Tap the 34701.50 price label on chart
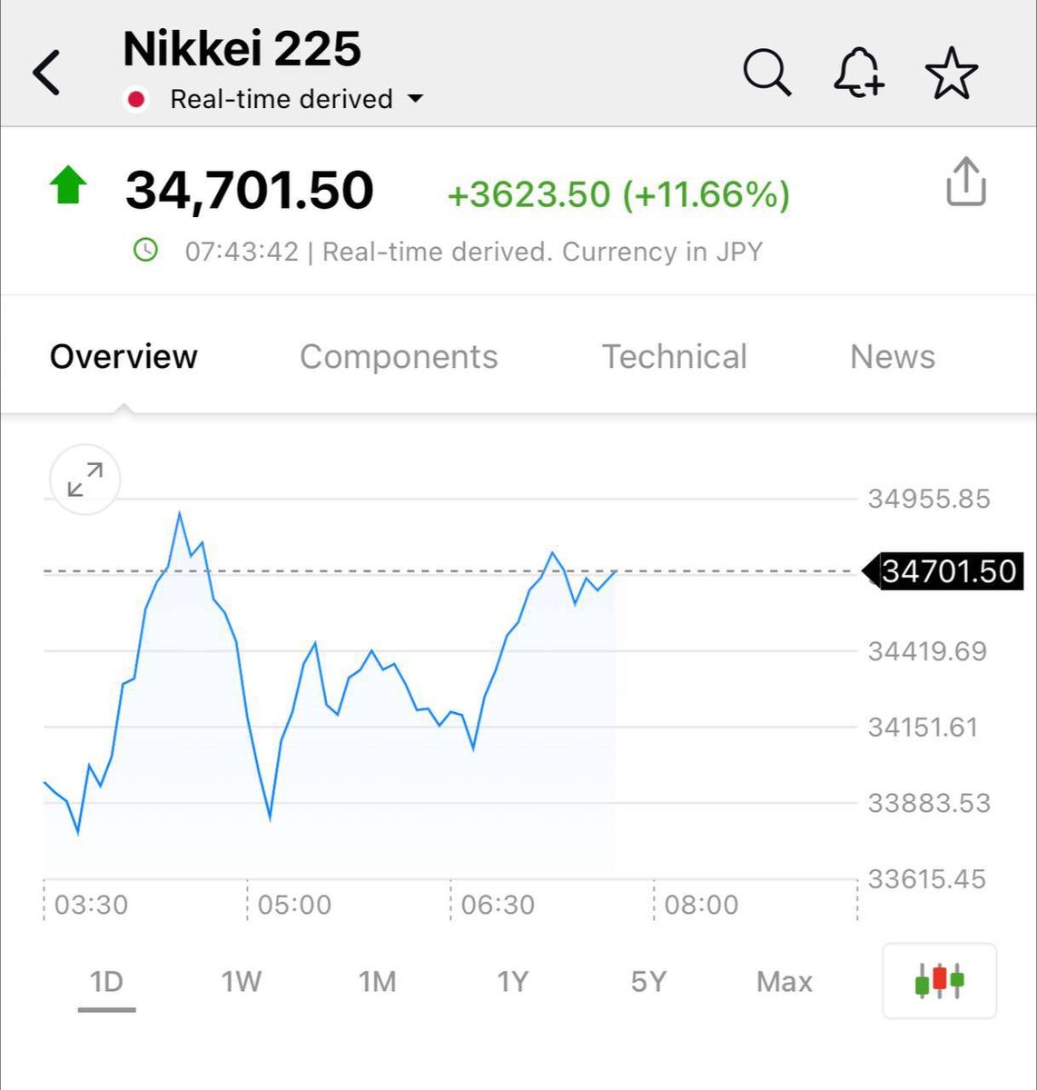 tap(948, 571)
